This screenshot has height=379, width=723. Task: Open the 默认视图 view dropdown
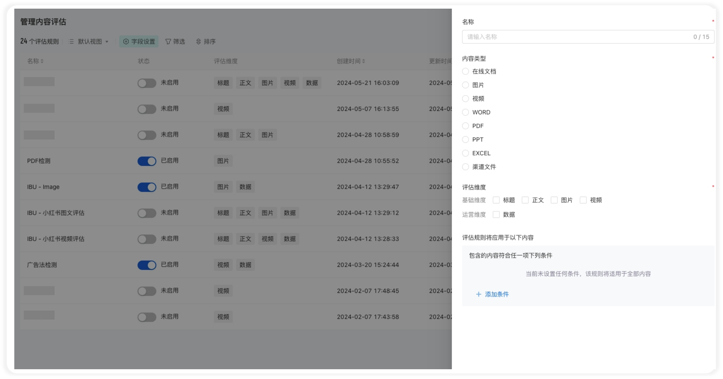point(93,42)
